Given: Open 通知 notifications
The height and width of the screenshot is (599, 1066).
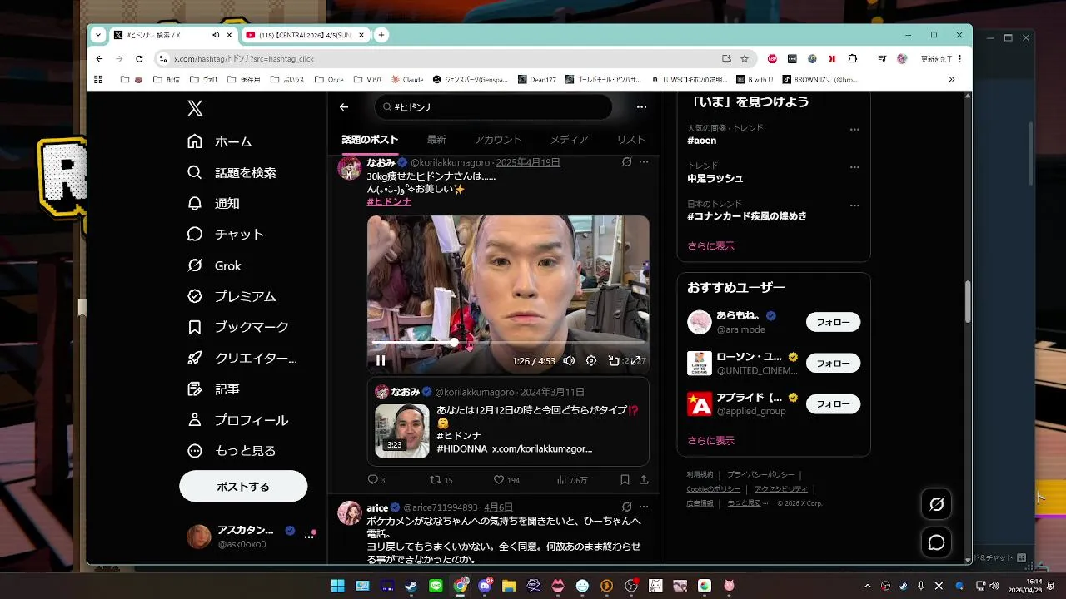Looking at the screenshot, I should pyautogui.click(x=214, y=204).
